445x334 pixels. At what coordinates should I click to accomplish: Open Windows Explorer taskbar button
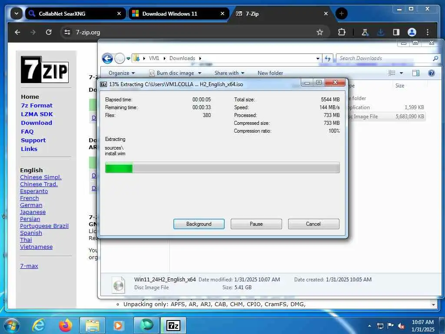92,325
